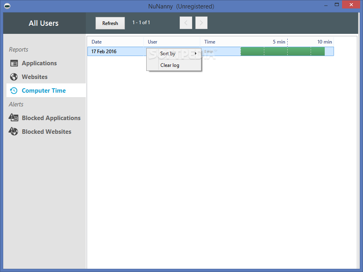Click the Blocked Applications alert icon
The height and width of the screenshot is (272, 363).
point(13,118)
